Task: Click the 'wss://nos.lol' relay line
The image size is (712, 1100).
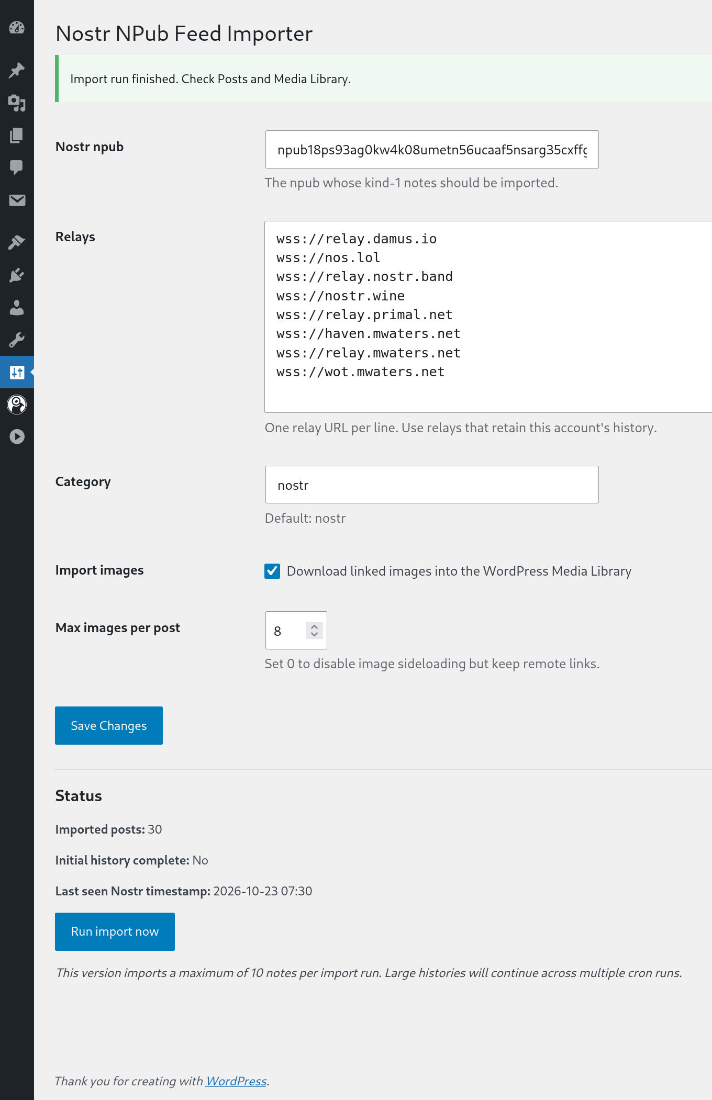Action: (328, 257)
